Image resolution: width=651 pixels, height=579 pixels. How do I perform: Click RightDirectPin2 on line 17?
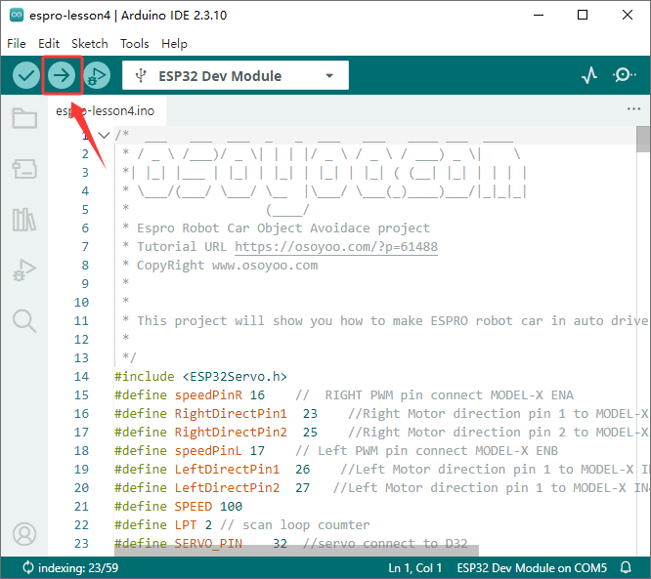(231, 433)
